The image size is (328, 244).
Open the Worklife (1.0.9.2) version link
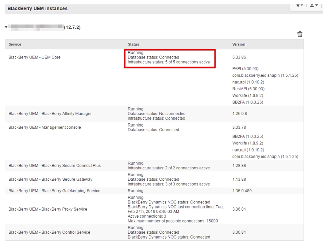tap(243, 95)
